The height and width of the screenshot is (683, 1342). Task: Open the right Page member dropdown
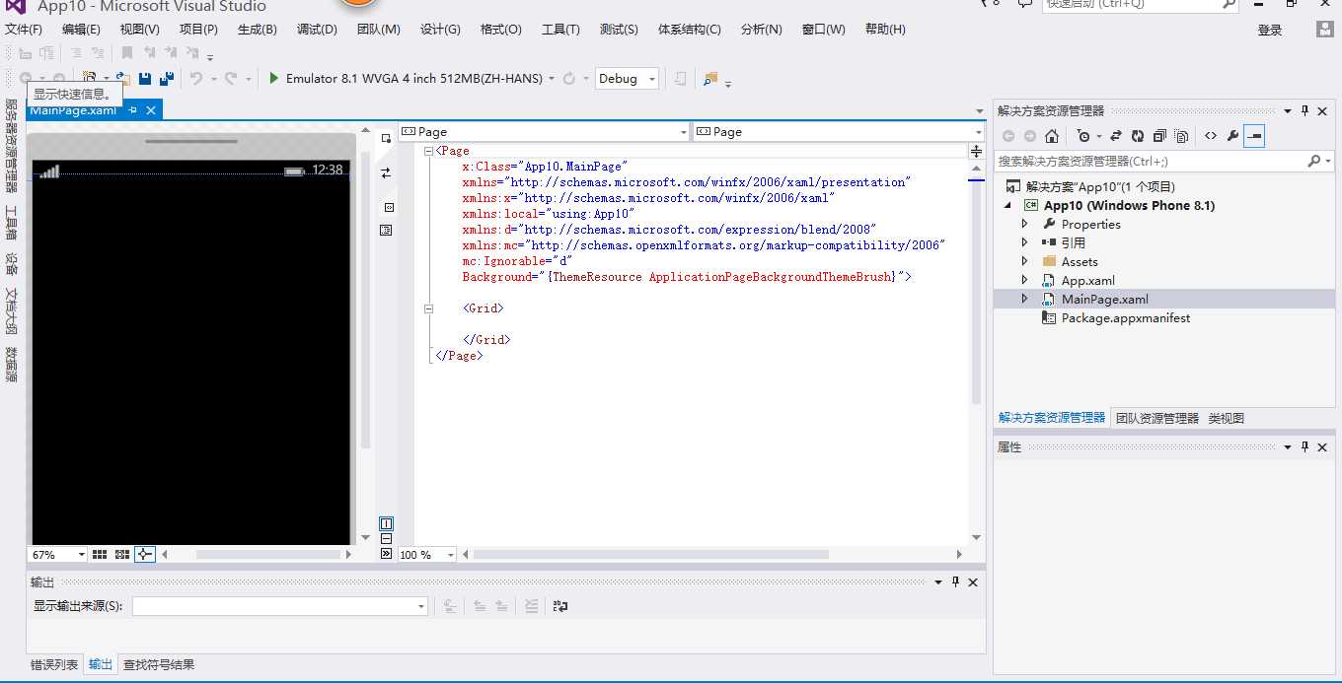(978, 132)
